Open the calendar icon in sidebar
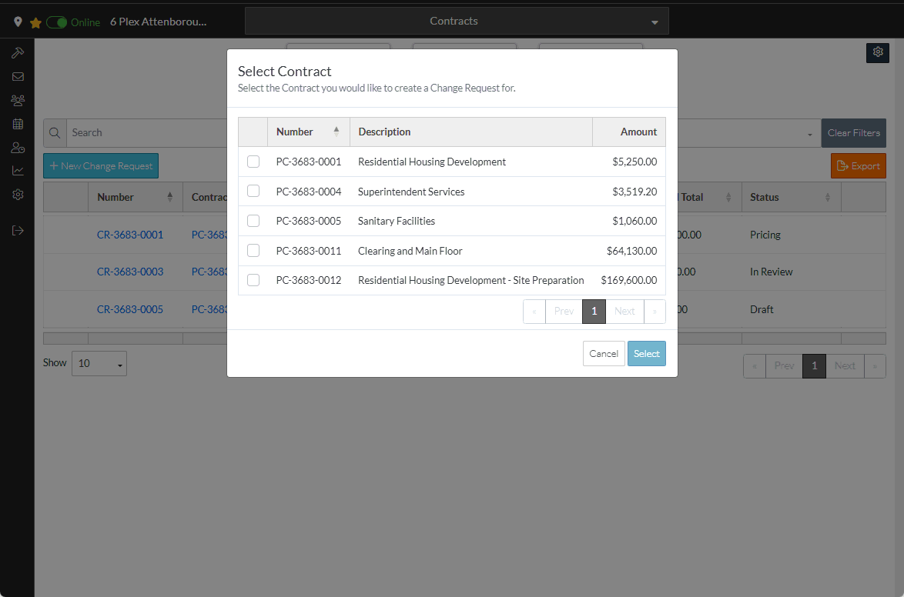This screenshot has width=904, height=597. click(18, 124)
